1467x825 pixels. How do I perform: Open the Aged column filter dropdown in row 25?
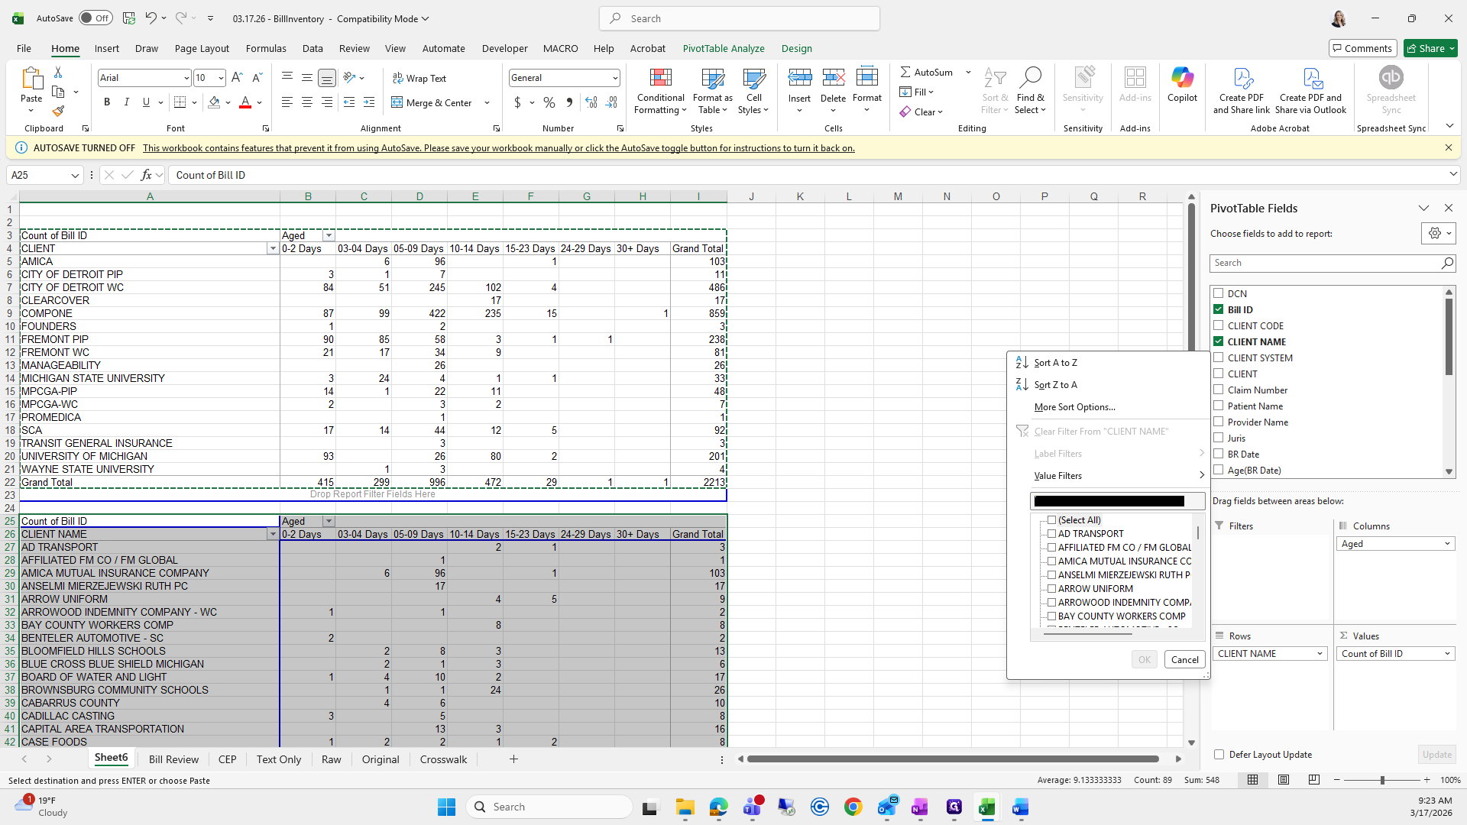coord(329,522)
